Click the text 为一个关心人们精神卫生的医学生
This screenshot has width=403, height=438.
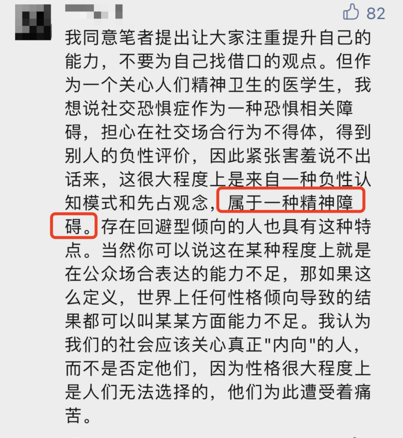200,84
